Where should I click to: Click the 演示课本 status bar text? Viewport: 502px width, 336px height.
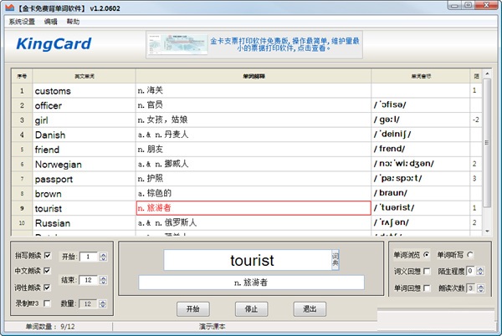[x=212, y=327]
